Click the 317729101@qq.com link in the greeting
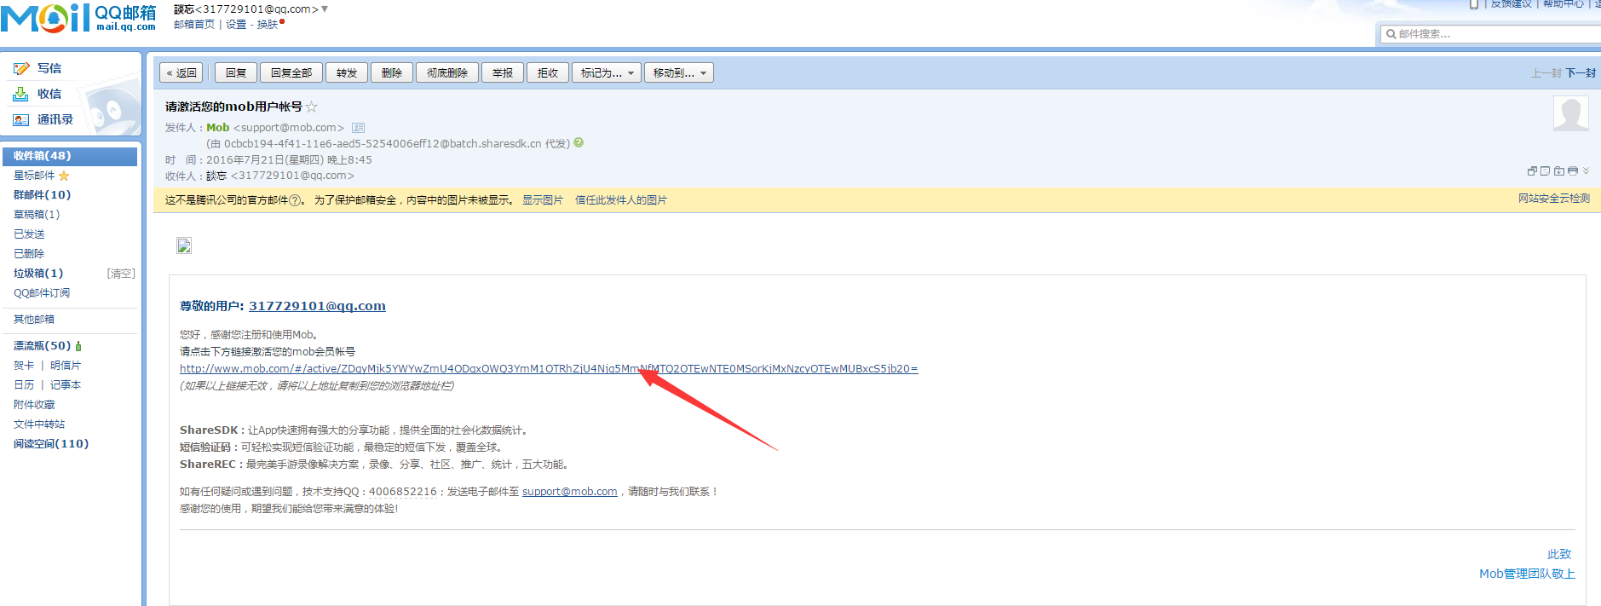The height and width of the screenshot is (606, 1601). (317, 306)
